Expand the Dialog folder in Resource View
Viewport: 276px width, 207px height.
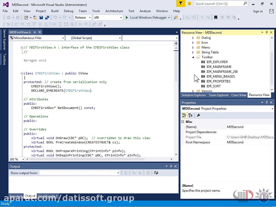[x=193, y=38]
